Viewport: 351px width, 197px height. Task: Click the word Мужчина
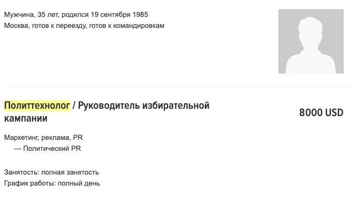[19, 15]
